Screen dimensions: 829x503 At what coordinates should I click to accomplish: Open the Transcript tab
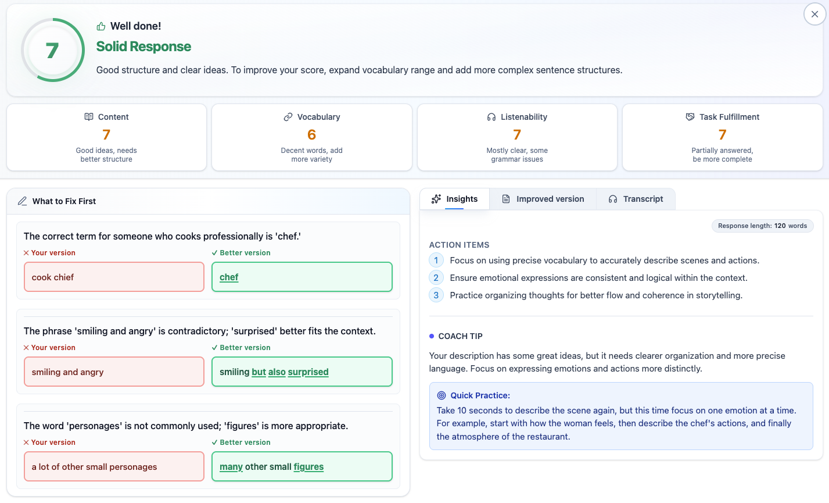click(636, 198)
